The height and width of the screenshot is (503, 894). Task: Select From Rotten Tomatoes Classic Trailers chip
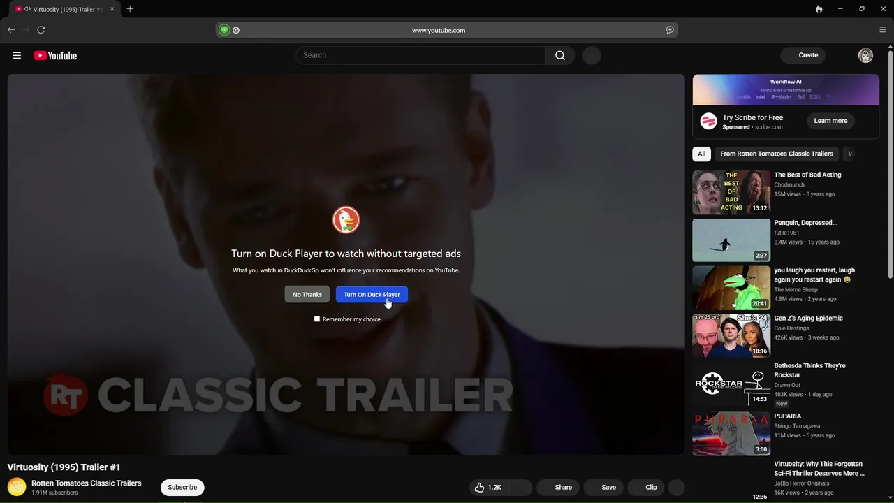(777, 154)
